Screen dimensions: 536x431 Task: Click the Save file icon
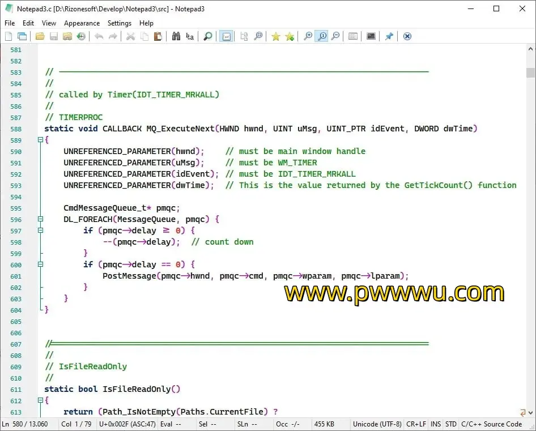click(54, 36)
